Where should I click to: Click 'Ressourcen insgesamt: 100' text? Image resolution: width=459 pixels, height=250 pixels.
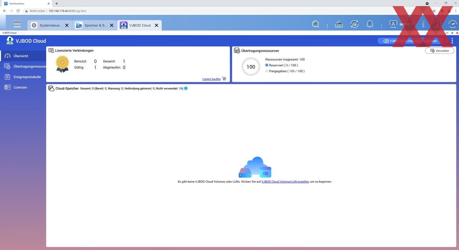(285, 59)
